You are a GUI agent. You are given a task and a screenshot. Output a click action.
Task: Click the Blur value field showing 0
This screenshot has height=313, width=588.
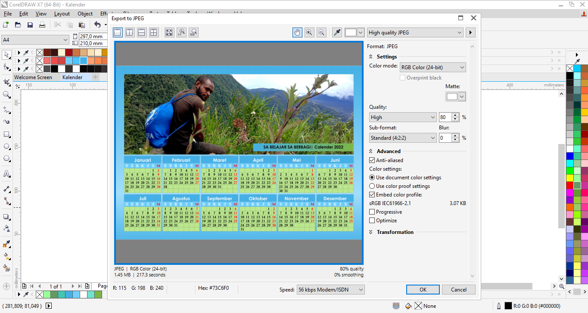pos(445,138)
